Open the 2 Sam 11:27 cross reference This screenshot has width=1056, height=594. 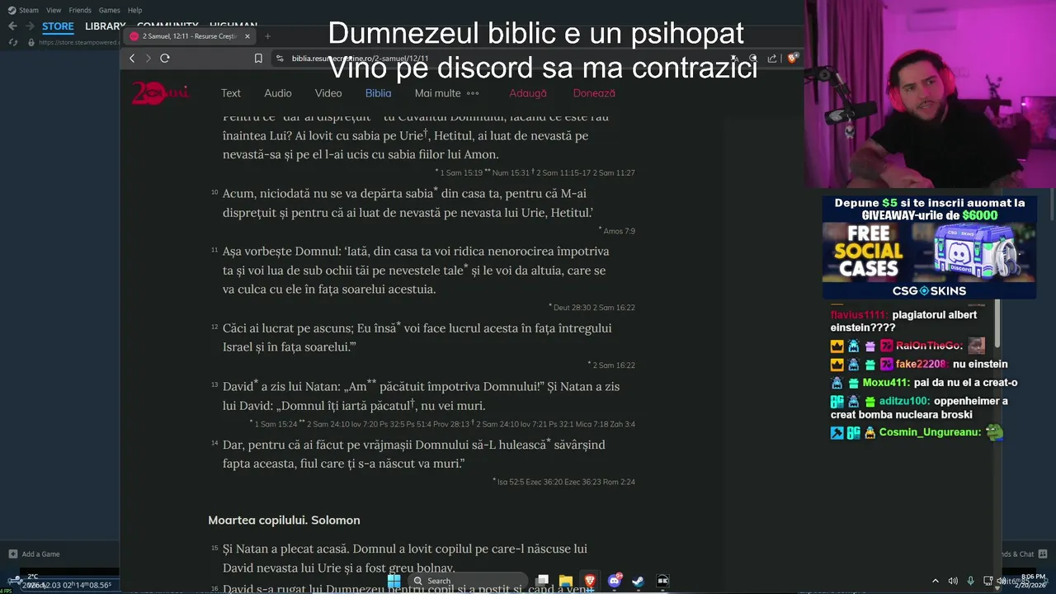(614, 172)
